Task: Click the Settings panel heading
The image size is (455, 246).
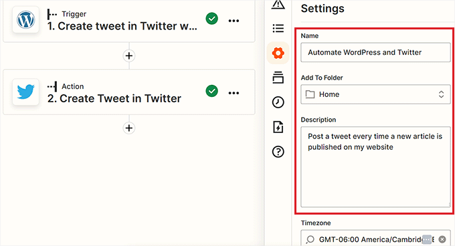Action: pyautogui.click(x=323, y=9)
